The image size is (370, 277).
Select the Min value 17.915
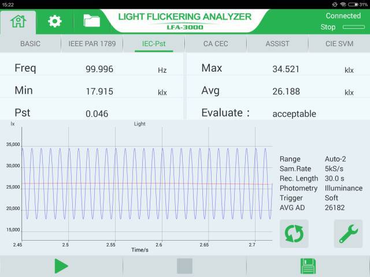point(99,91)
